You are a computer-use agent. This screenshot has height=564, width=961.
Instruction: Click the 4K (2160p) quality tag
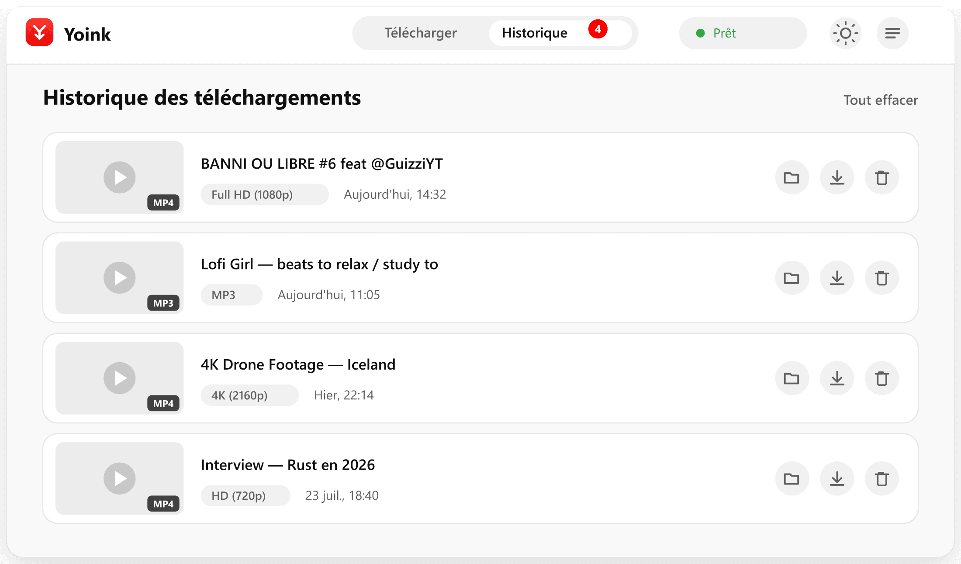click(250, 395)
